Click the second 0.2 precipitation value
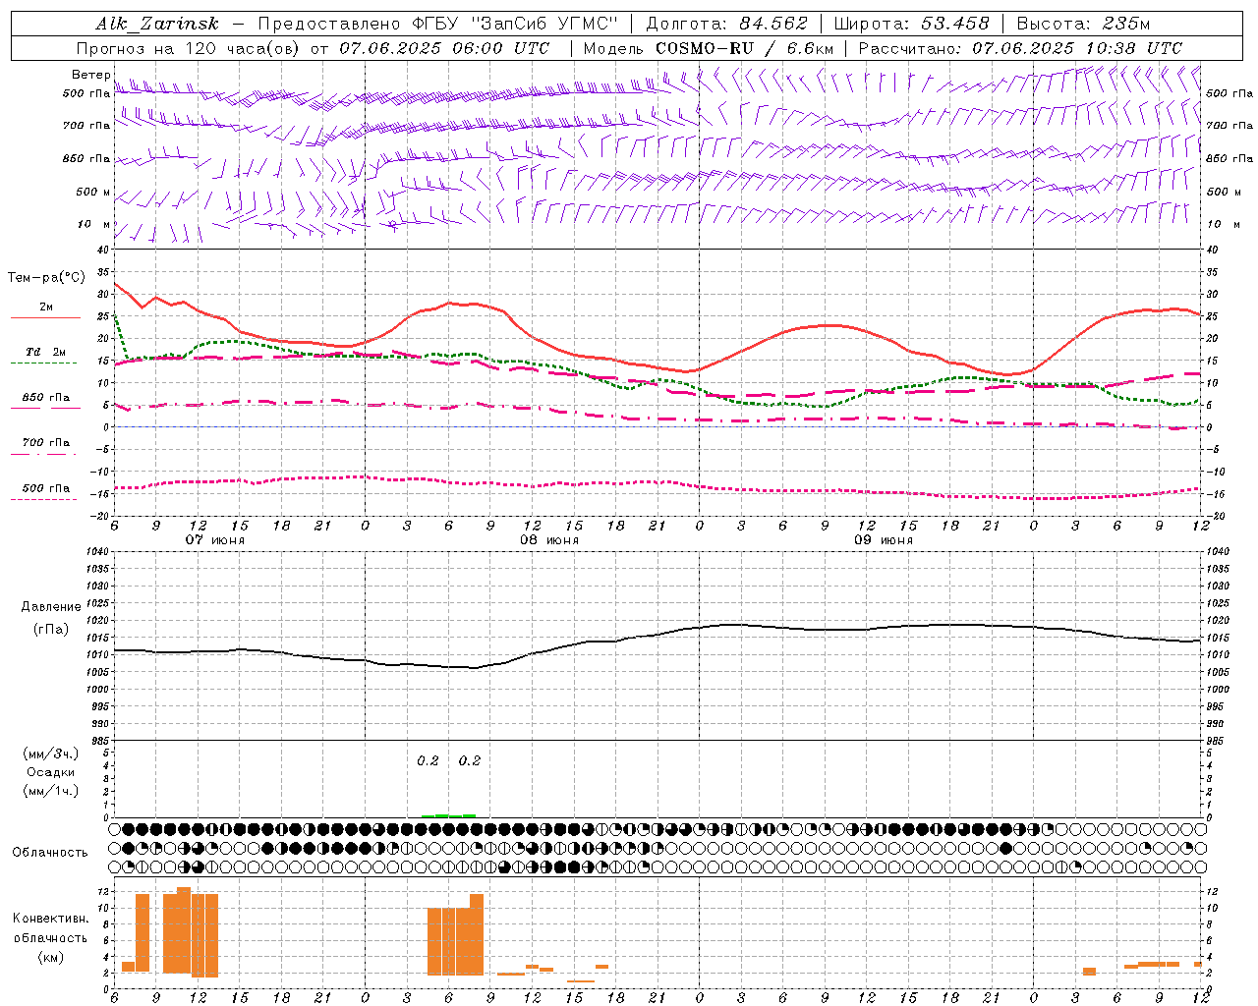1258x1006 pixels. click(470, 760)
